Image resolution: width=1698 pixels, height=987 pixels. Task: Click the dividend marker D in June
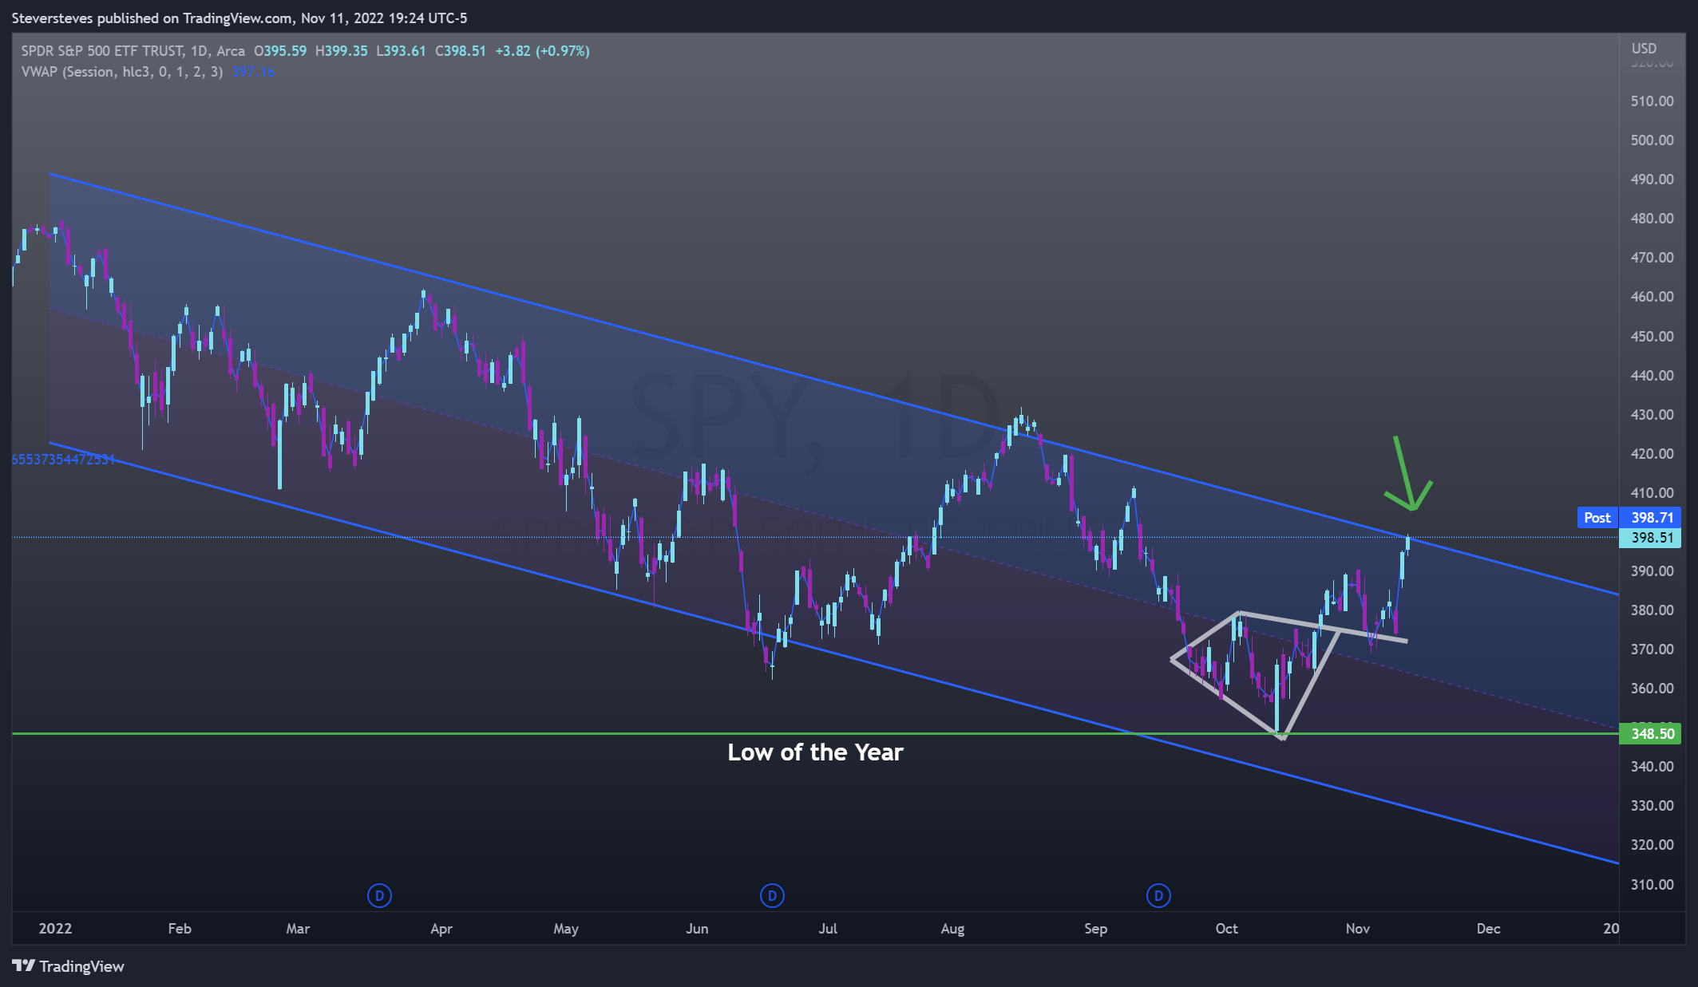pos(772,895)
